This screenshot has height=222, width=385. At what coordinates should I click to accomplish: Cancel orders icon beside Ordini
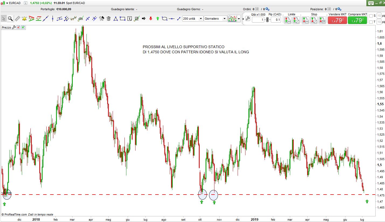pyautogui.click(x=257, y=9)
